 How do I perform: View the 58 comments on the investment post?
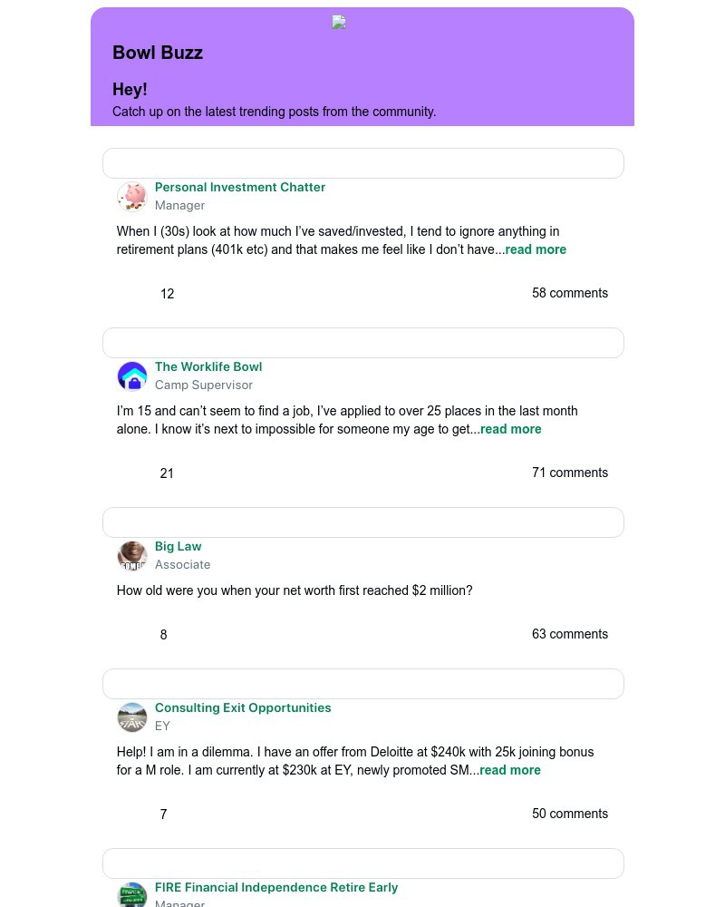[x=570, y=293]
